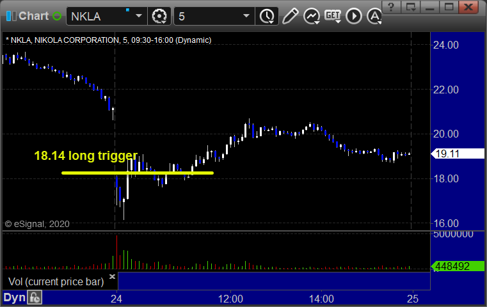Click the Chart title label in toolbar
This screenshot has width=487, height=307.
(33, 16)
